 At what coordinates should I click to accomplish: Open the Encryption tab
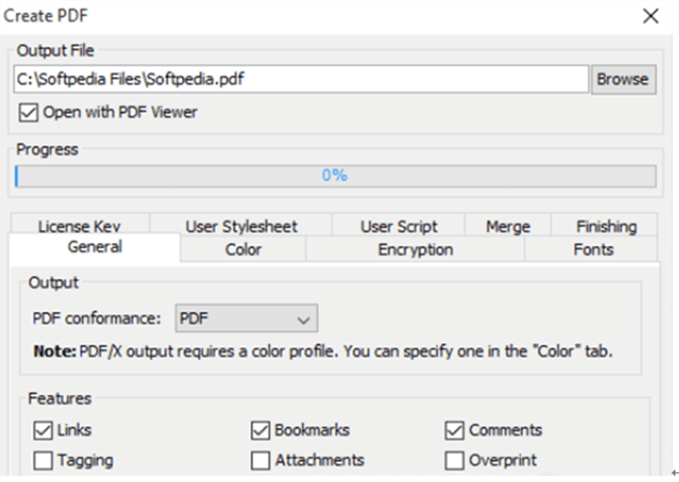[x=415, y=250]
